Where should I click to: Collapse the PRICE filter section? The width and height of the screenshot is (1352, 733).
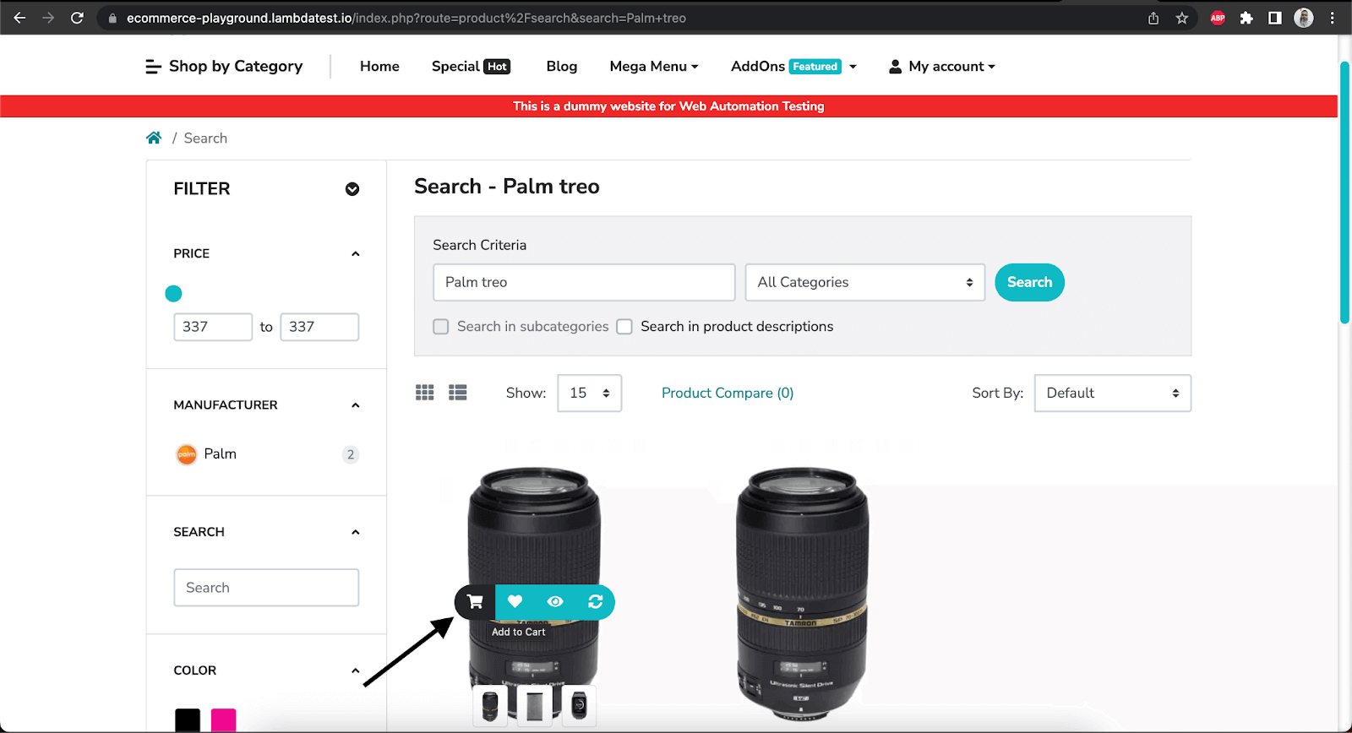click(356, 253)
